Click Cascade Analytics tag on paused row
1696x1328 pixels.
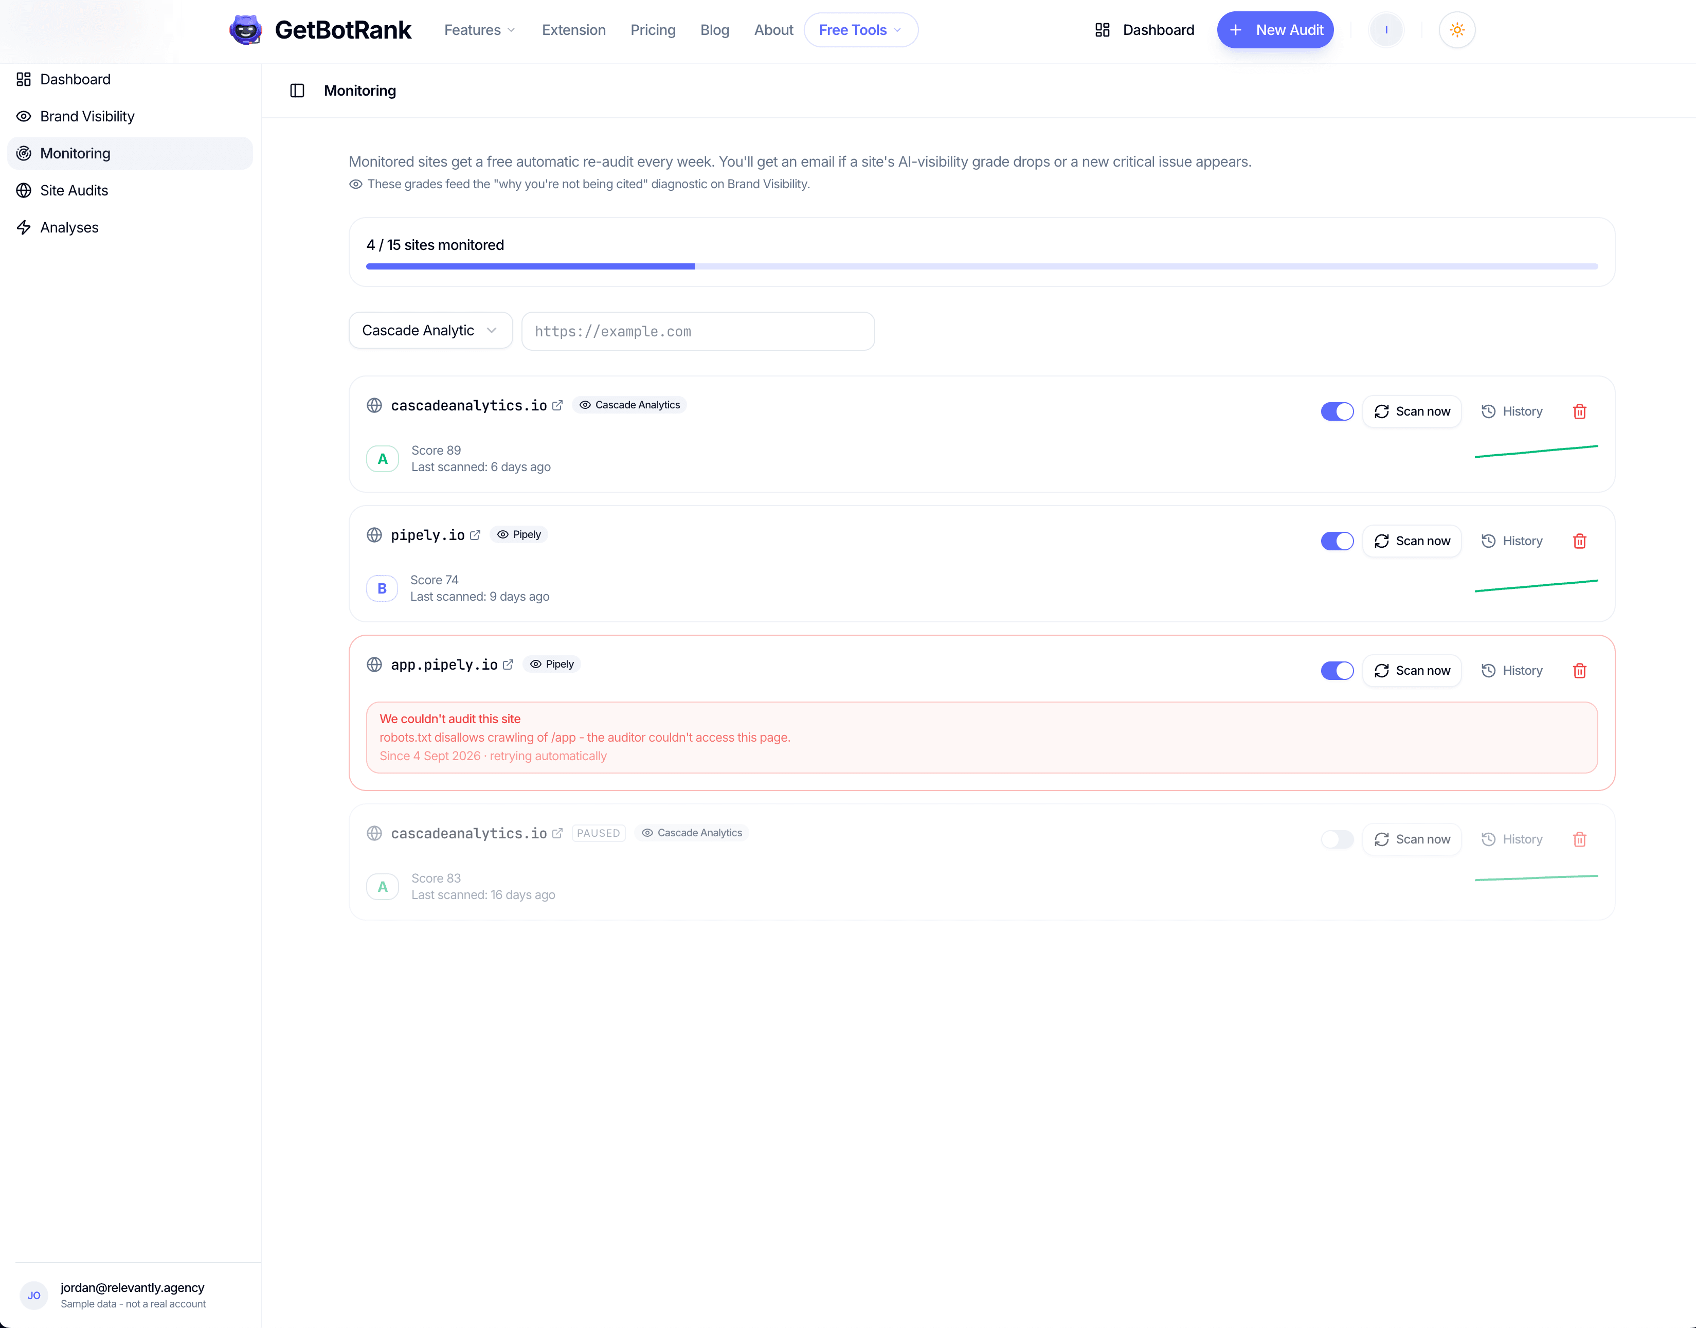coord(692,833)
